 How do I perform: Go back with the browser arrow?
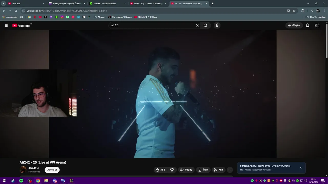click(x=4, y=11)
